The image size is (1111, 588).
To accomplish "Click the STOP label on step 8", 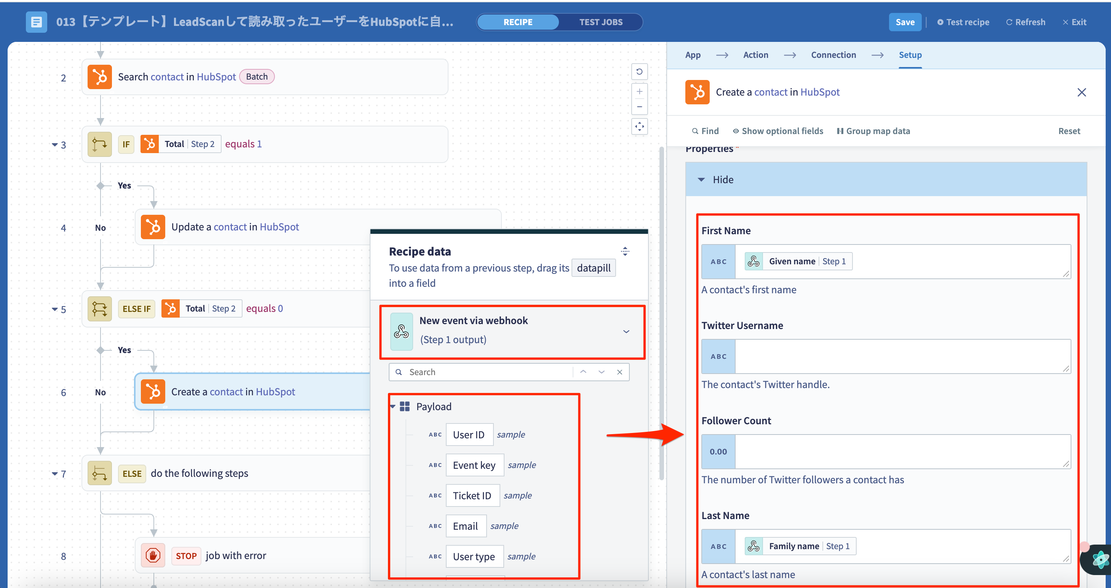I will tap(186, 556).
